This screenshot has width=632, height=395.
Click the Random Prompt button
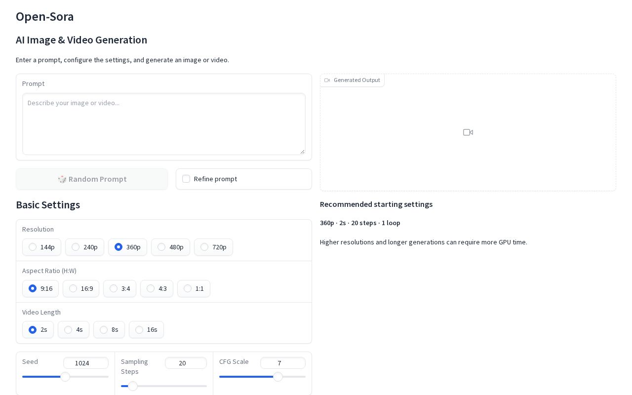92,179
